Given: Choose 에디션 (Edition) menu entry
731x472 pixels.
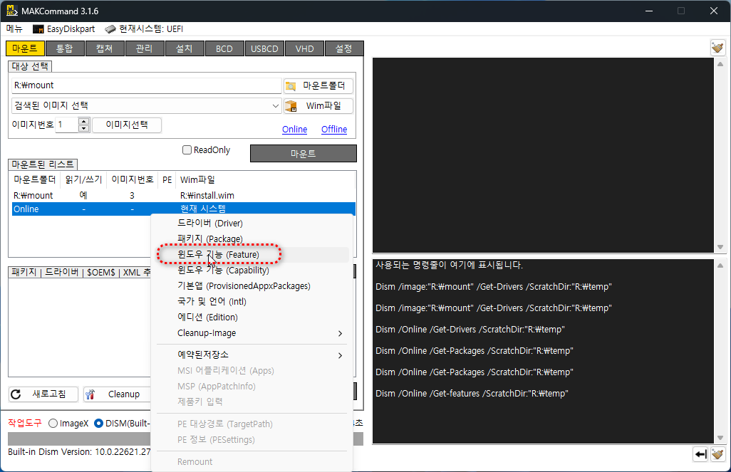Looking at the screenshot, I should click(x=253, y=318).
